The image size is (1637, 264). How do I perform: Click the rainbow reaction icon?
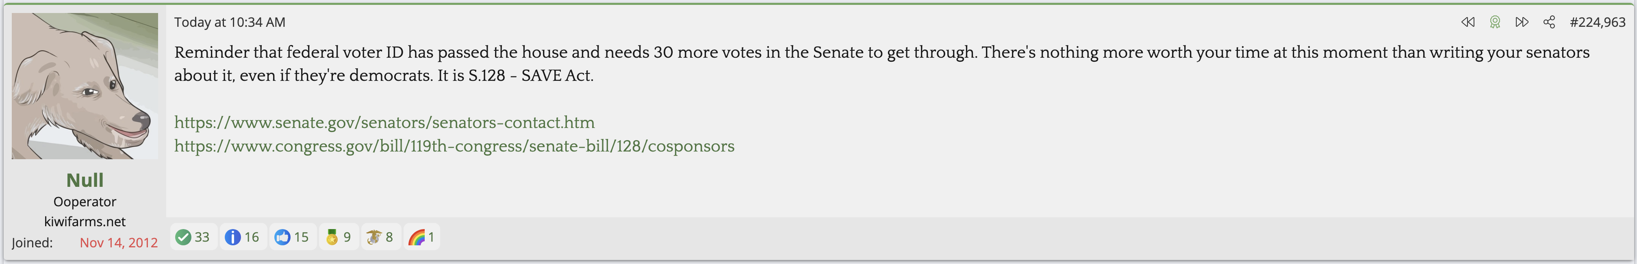pos(416,237)
